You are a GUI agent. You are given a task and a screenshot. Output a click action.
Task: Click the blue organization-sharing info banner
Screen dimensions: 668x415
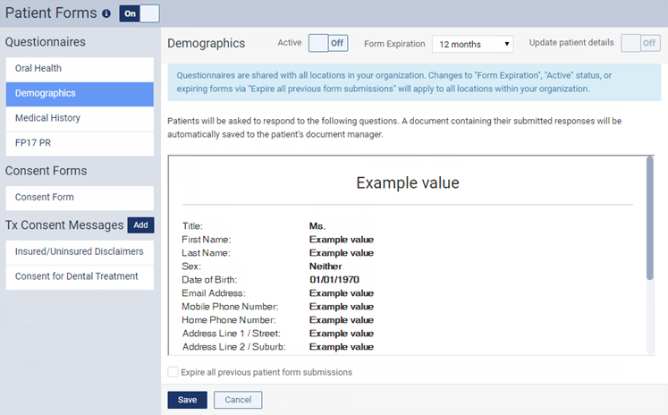point(414,82)
